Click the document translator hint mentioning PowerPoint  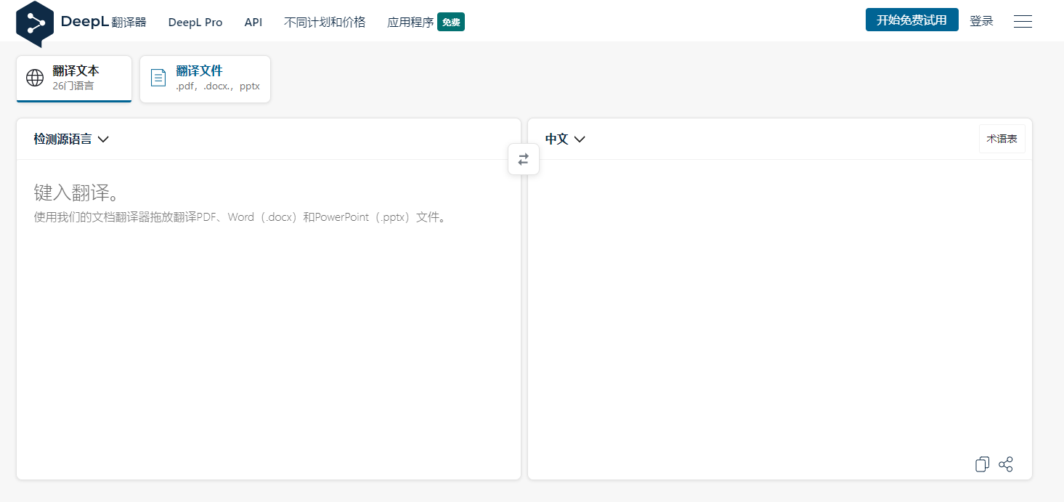pos(241,217)
